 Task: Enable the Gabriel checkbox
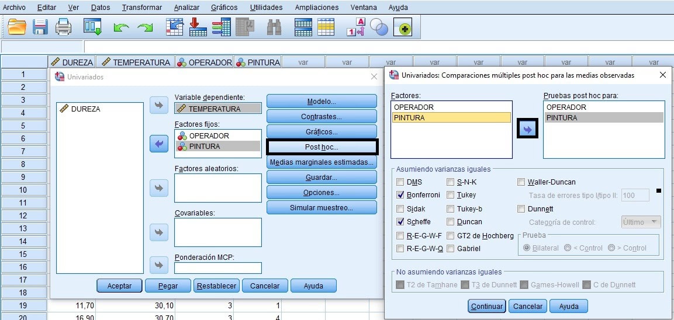point(451,248)
